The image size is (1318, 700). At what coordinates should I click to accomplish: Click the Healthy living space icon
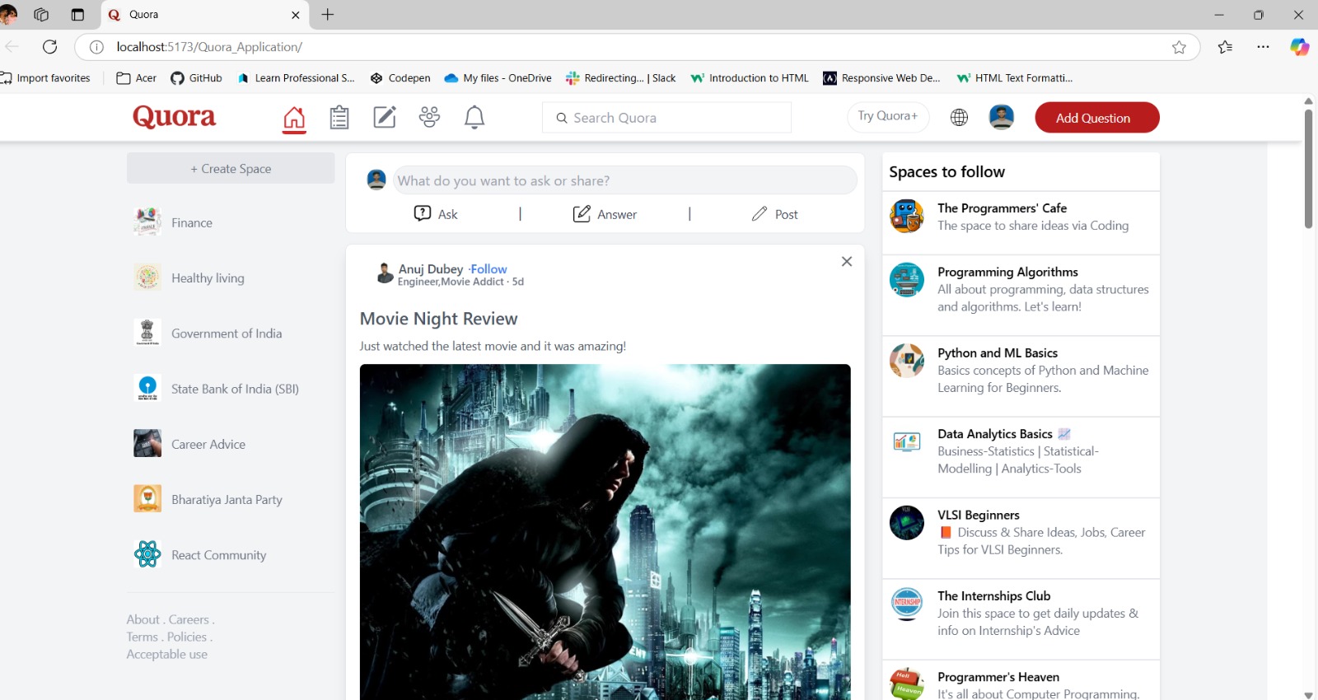click(147, 278)
